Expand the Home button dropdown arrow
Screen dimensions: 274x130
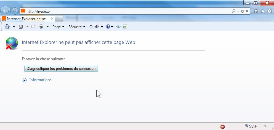14,27
